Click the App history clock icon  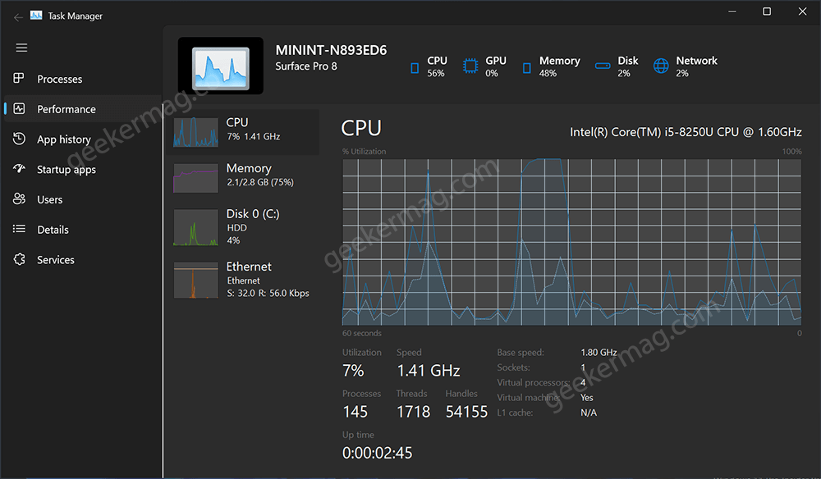19,139
